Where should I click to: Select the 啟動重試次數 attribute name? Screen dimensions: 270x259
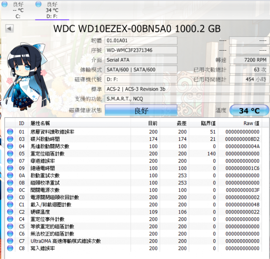(x=45, y=175)
